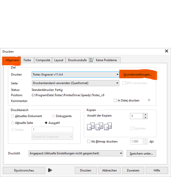Image resolution: width=171 pixels, height=177 pixels.
Task: Click the arrow next to In Datei drucken
Action: pos(149,100)
